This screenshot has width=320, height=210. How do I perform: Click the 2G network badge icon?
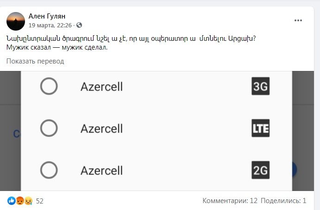pos(260,170)
